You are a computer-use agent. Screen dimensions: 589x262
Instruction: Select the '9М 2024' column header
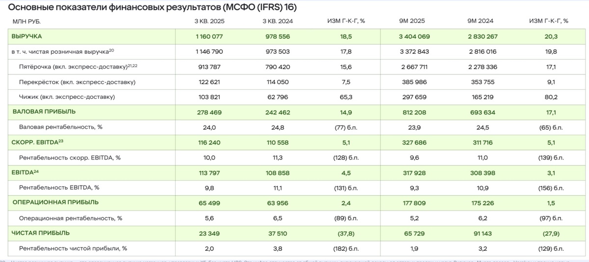[x=481, y=21]
